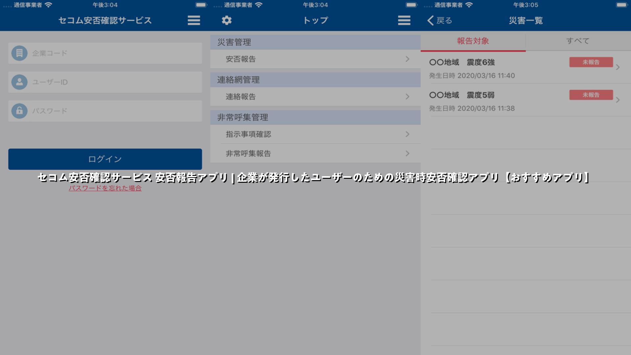Click ○○地域 震度5弱 entry title
631x355 pixels.
pyautogui.click(x=462, y=95)
